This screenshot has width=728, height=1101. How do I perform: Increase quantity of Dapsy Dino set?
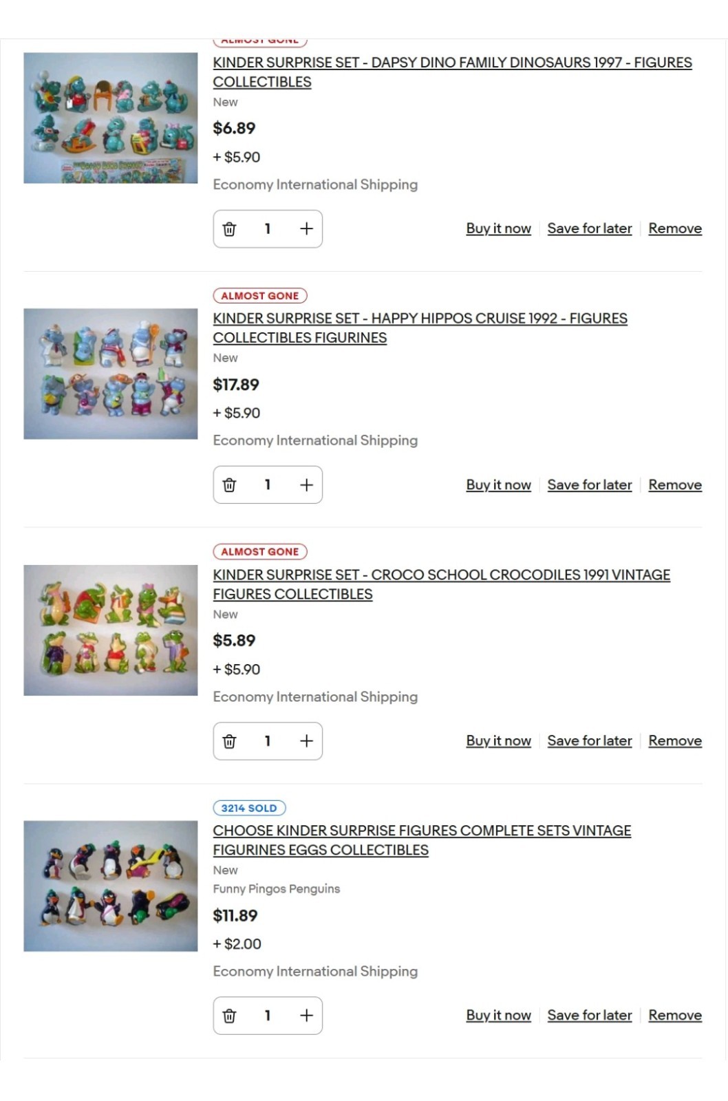306,229
